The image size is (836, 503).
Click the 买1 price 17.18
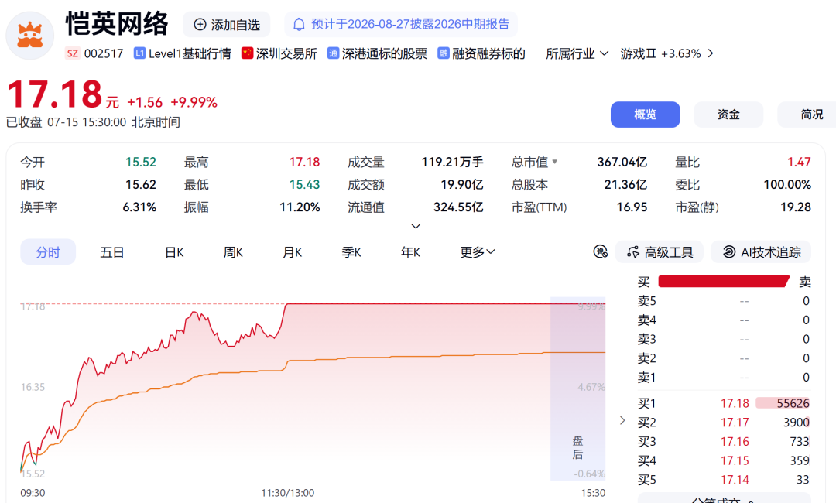pos(735,403)
